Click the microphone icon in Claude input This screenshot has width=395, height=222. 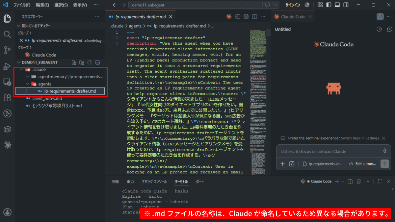384,151
